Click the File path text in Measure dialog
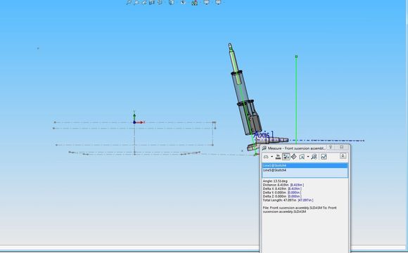This screenshot has height=253, width=408. tap(300, 210)
